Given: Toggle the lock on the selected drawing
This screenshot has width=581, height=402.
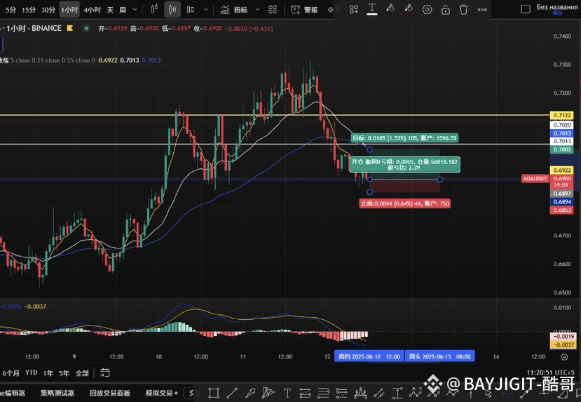Looking at the screenshot, I should click(x=445, y=10).
